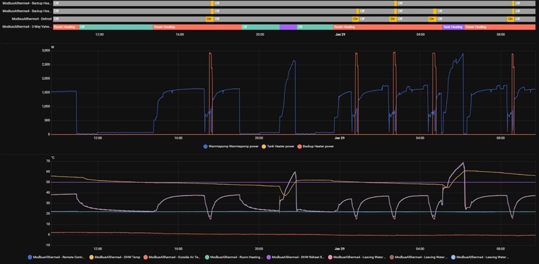Click the ModbusAltherma4 - 3-Way Valve... row label
Image resolution: width=539 pixels, height=264 pixels.
[27, 27]
